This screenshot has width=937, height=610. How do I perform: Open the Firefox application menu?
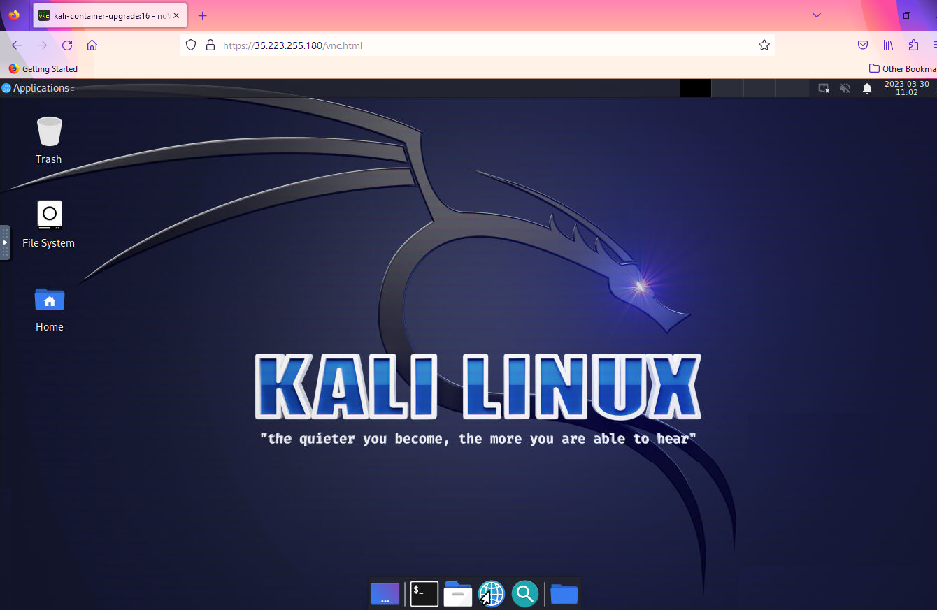tap(934, 45)
